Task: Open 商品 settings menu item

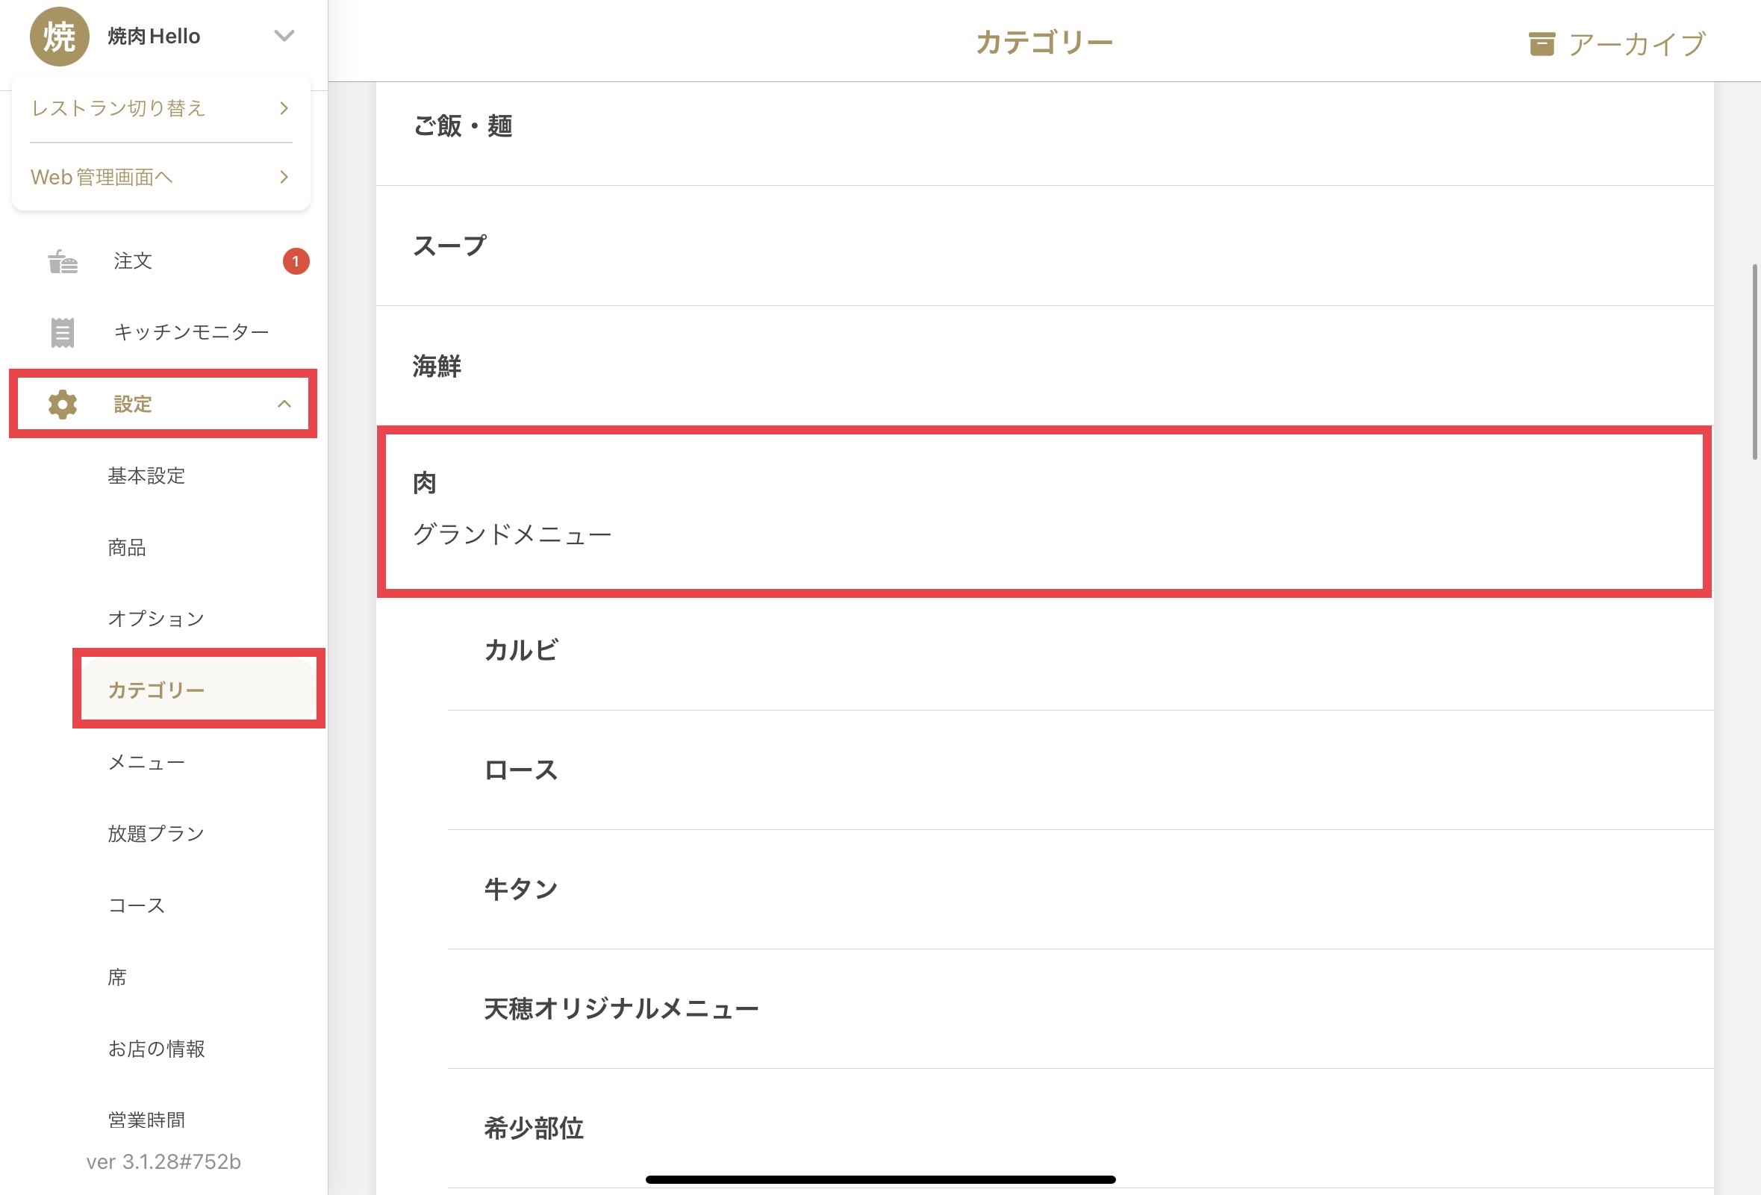Action: pos(127,547)
